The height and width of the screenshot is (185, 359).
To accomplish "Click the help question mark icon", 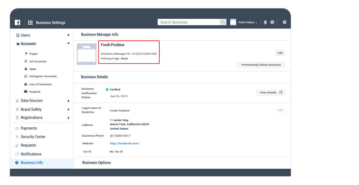I will click(x=284, y=22).
